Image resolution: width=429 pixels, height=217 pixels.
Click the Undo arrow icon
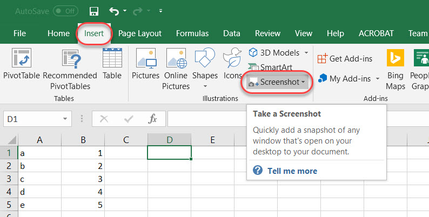(114, 11)
